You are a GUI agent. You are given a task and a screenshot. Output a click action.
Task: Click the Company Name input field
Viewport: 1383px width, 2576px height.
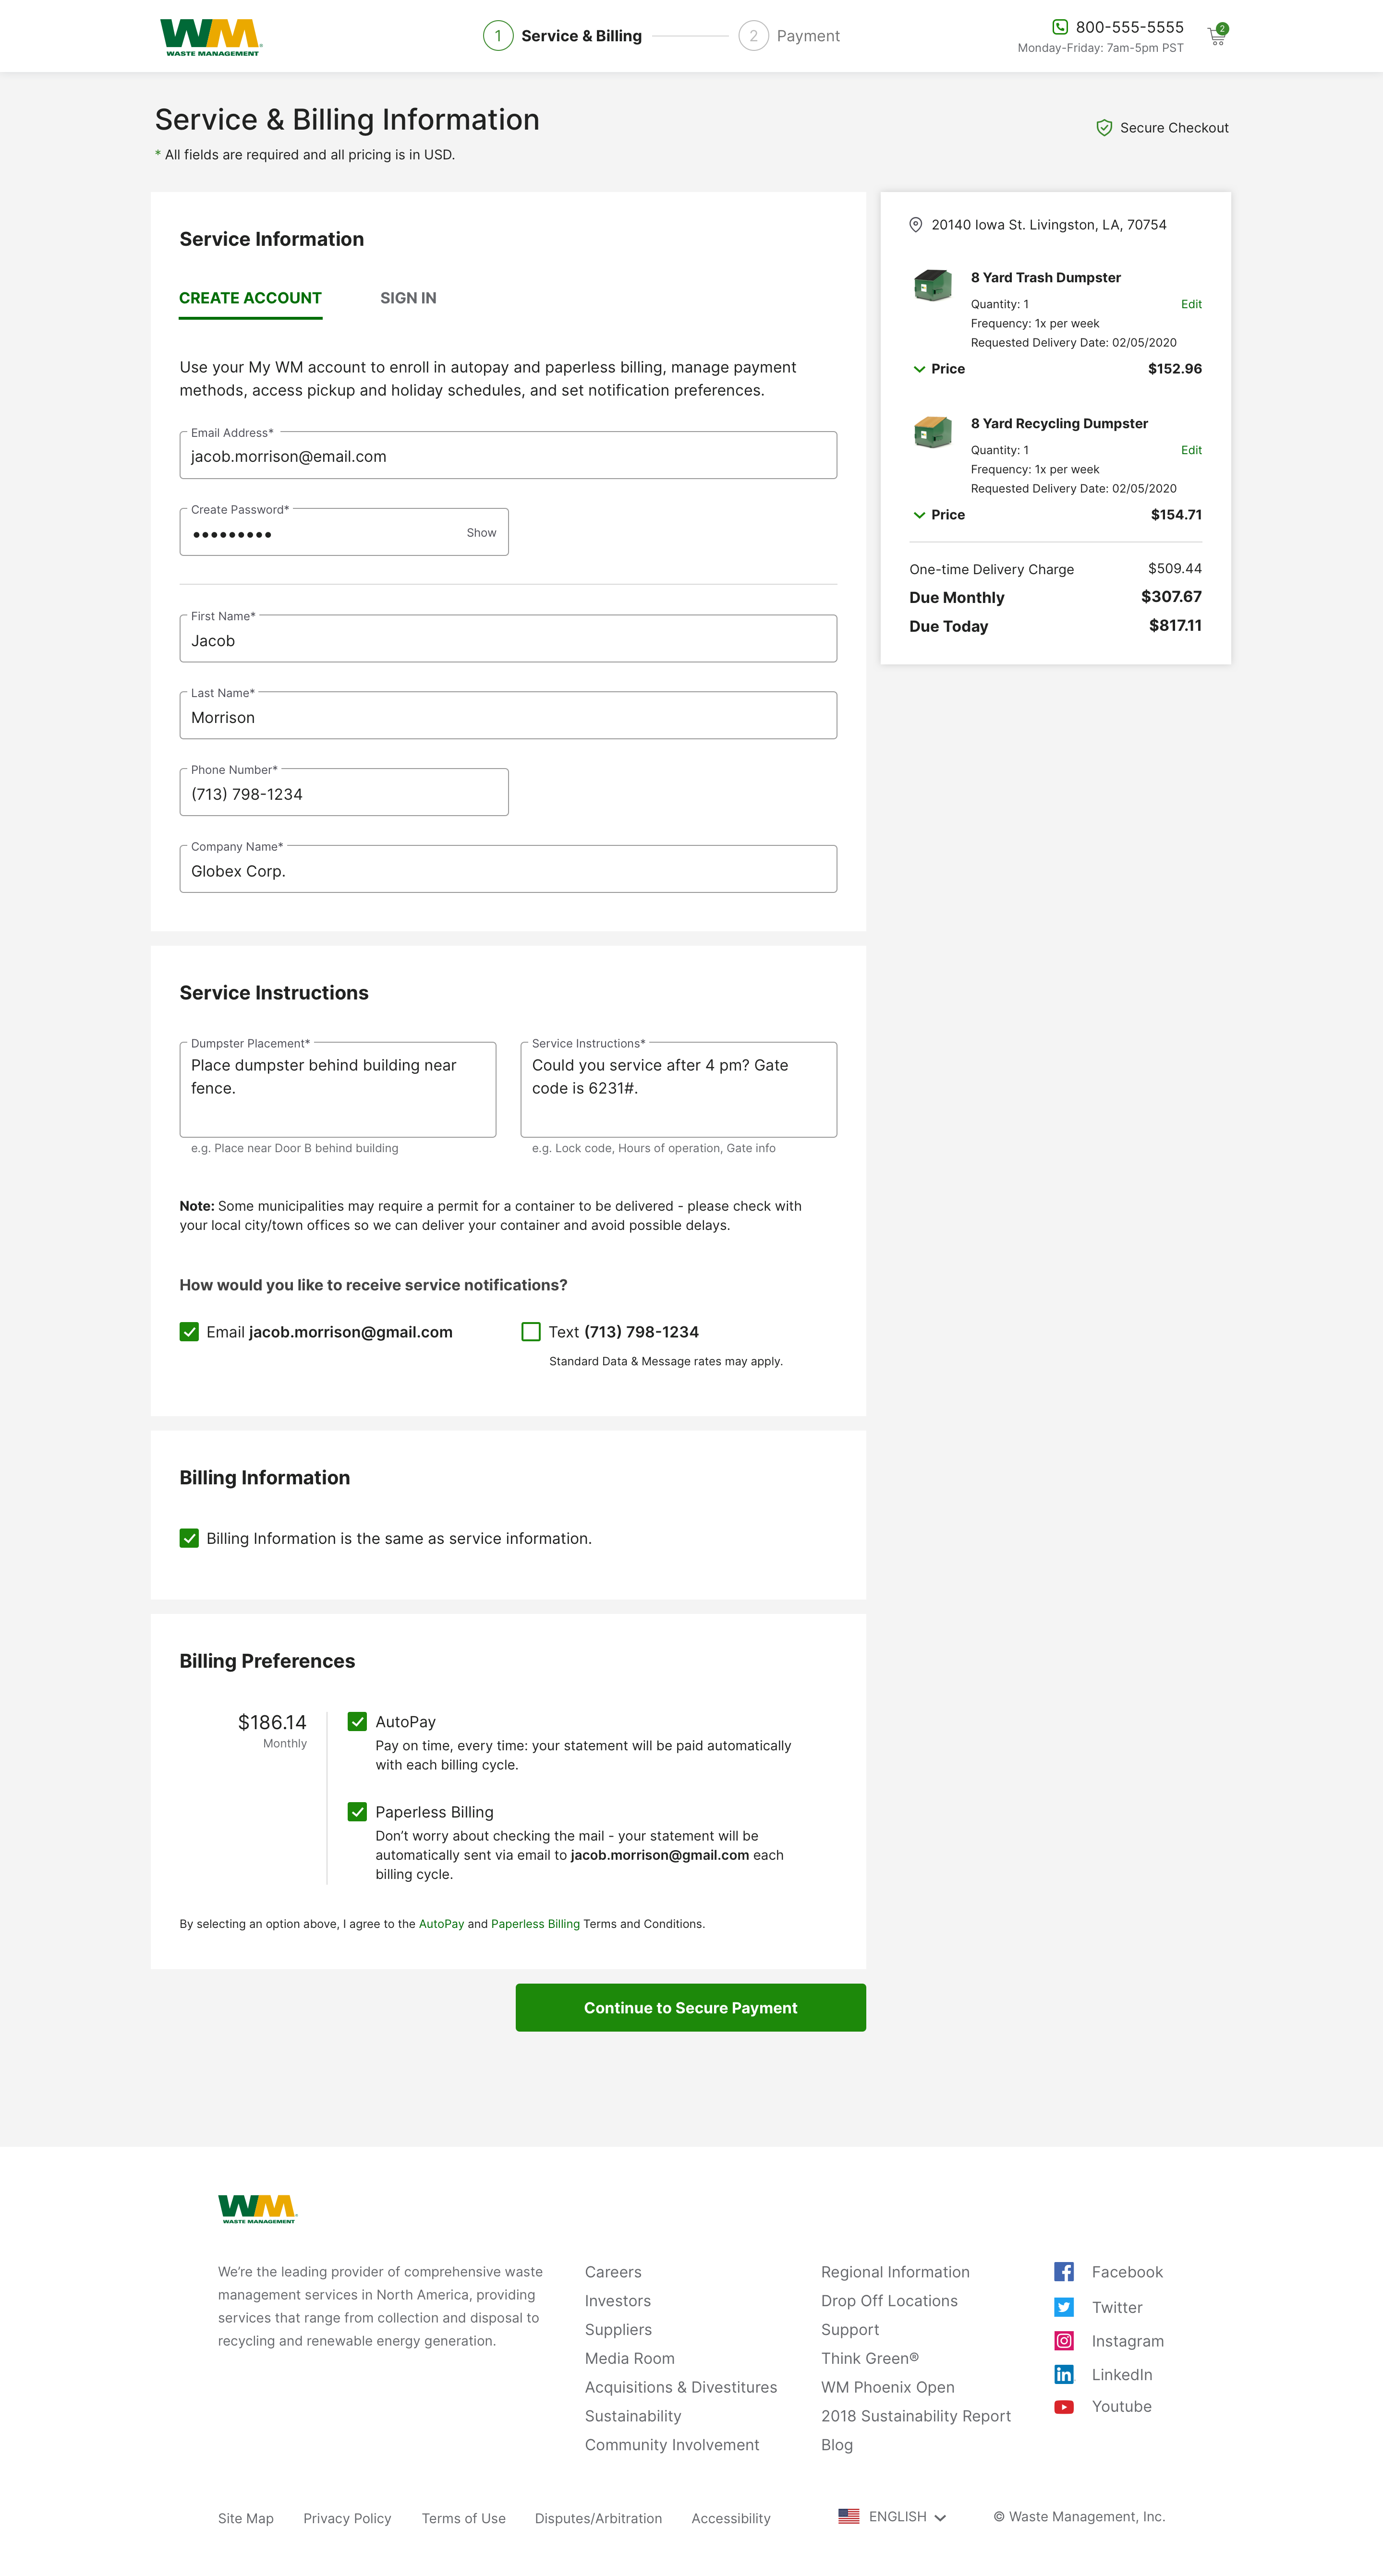[x=508, y=869]
